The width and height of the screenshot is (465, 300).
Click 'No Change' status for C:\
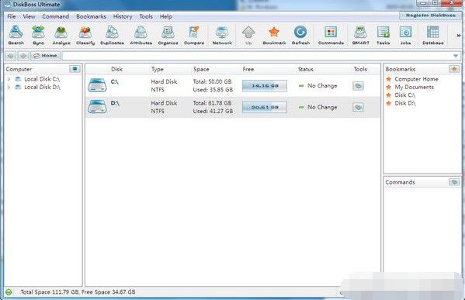click(x=322, y=85)
